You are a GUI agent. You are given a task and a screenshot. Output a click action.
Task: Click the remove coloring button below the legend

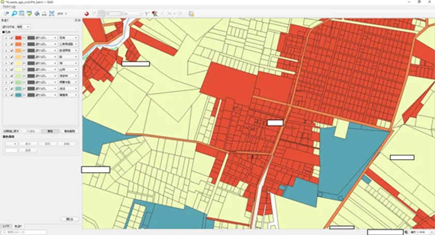click(x=69, y=131)
